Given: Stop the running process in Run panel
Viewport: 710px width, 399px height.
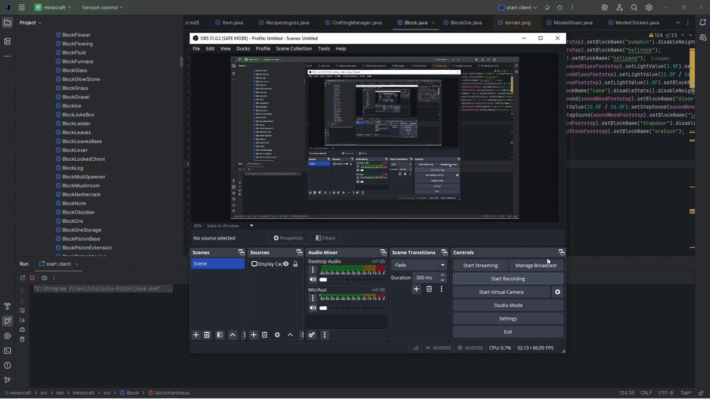Looking at the screenshot, I should (33, 278).
